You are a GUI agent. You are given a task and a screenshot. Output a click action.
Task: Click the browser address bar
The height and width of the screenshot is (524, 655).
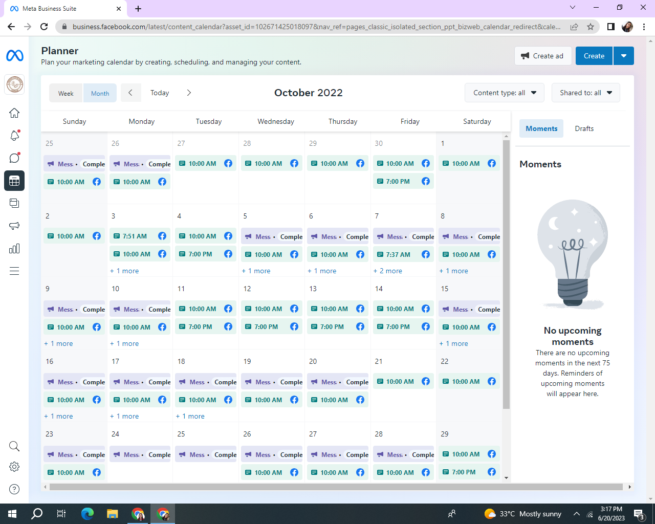[x=316, y=27]
